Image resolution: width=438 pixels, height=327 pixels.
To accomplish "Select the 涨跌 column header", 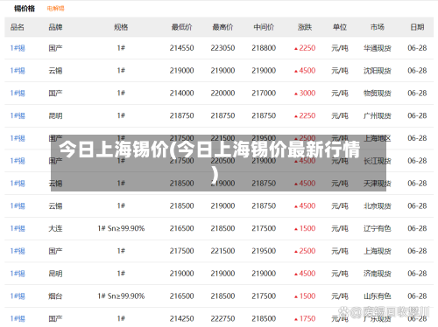I will [x=305, y=27].
